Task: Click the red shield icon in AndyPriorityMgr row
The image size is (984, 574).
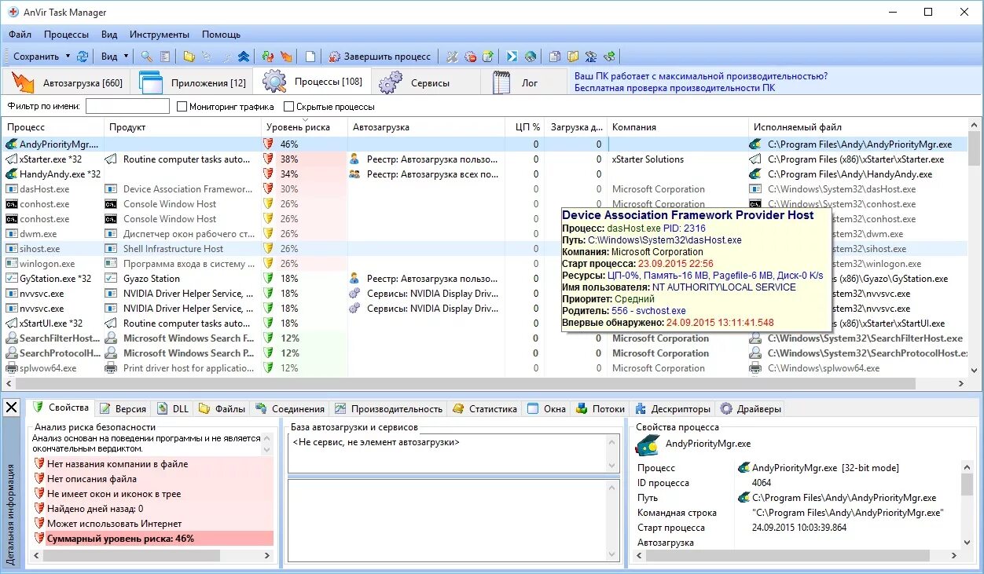Action: [x=268, y=144]
